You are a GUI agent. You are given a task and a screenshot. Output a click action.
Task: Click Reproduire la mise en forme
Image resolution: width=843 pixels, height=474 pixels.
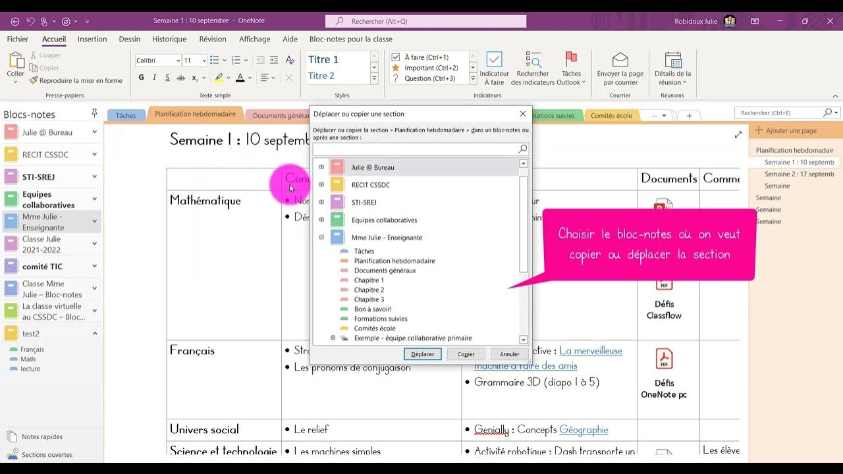pos(76,81)
